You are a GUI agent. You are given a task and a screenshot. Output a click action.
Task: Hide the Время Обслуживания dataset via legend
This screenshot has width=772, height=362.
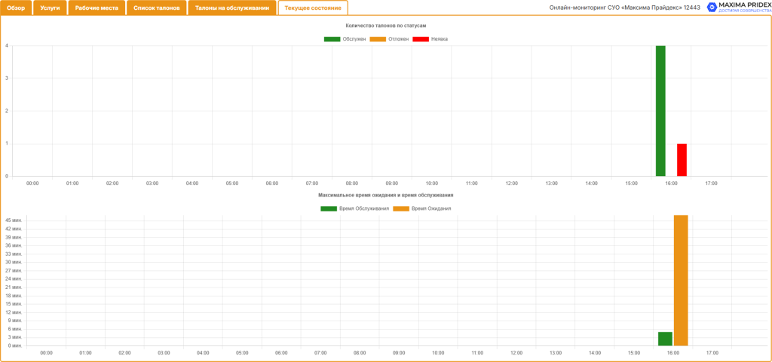click(x=329, y=208)
